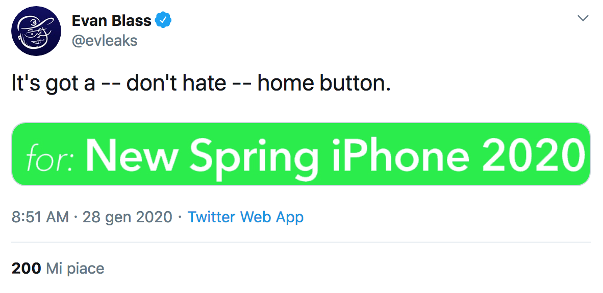Open the green banner image
Viewport: 603px width, 293px height.
point(301,154)
